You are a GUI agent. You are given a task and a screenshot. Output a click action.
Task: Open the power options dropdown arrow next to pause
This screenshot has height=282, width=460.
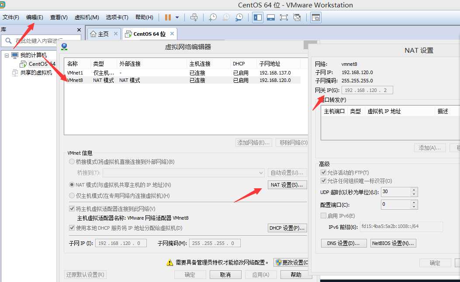[x=177, y=17]
